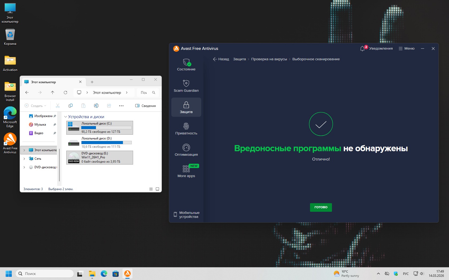This screenshot has height=280, width=449.
Task: Collapse the Devices and drives group
Action: click(x=65, y=117)
